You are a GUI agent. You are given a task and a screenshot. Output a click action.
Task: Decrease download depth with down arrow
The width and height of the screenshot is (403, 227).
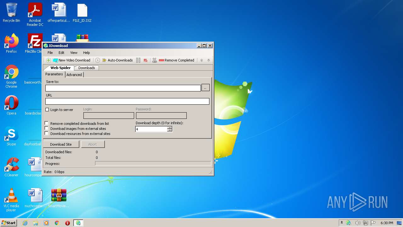(170, 131)
